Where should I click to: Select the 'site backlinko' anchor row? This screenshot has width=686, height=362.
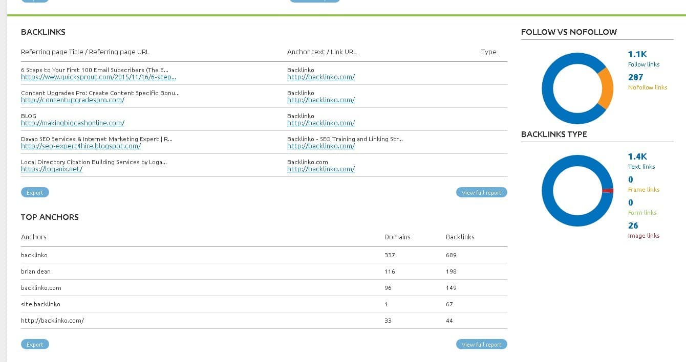[264, 304]
